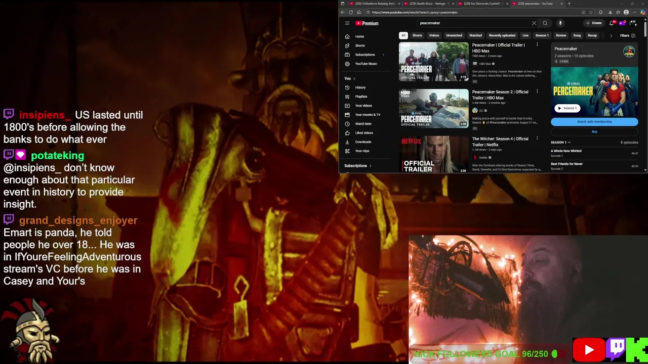Start voice search with microphone icon
Image resolution: width=648 pixels, height=364 pixels.
[x=560, y=23]
